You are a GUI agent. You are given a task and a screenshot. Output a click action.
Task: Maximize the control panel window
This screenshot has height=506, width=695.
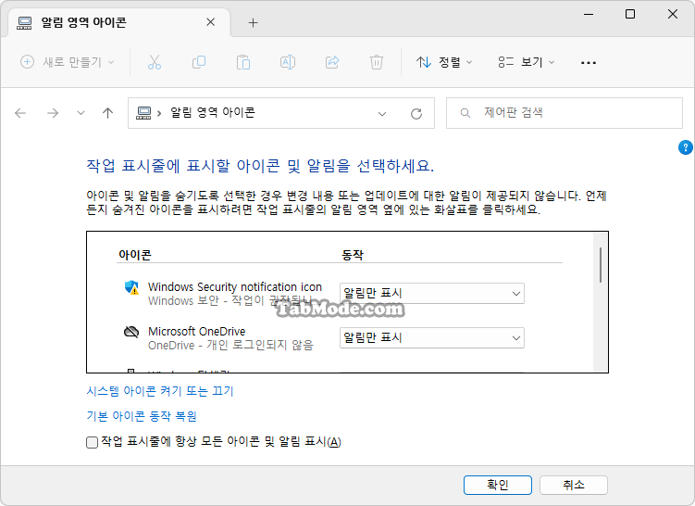630,14
